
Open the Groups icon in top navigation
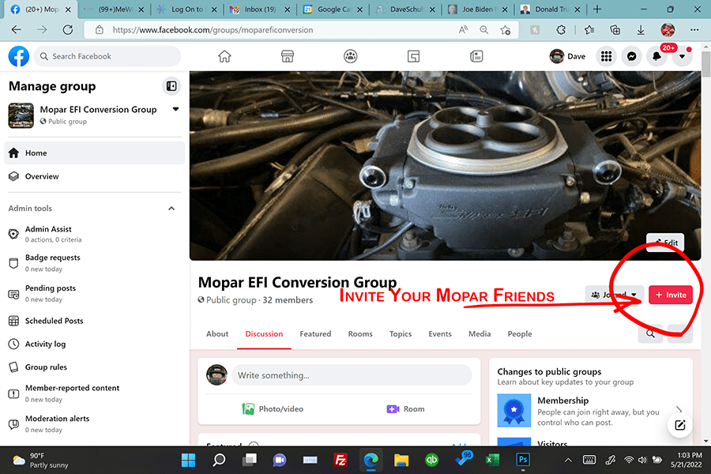point(351,56)
